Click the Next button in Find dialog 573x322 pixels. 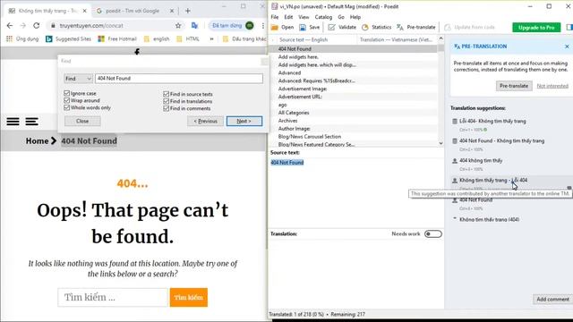click(244, 122)
